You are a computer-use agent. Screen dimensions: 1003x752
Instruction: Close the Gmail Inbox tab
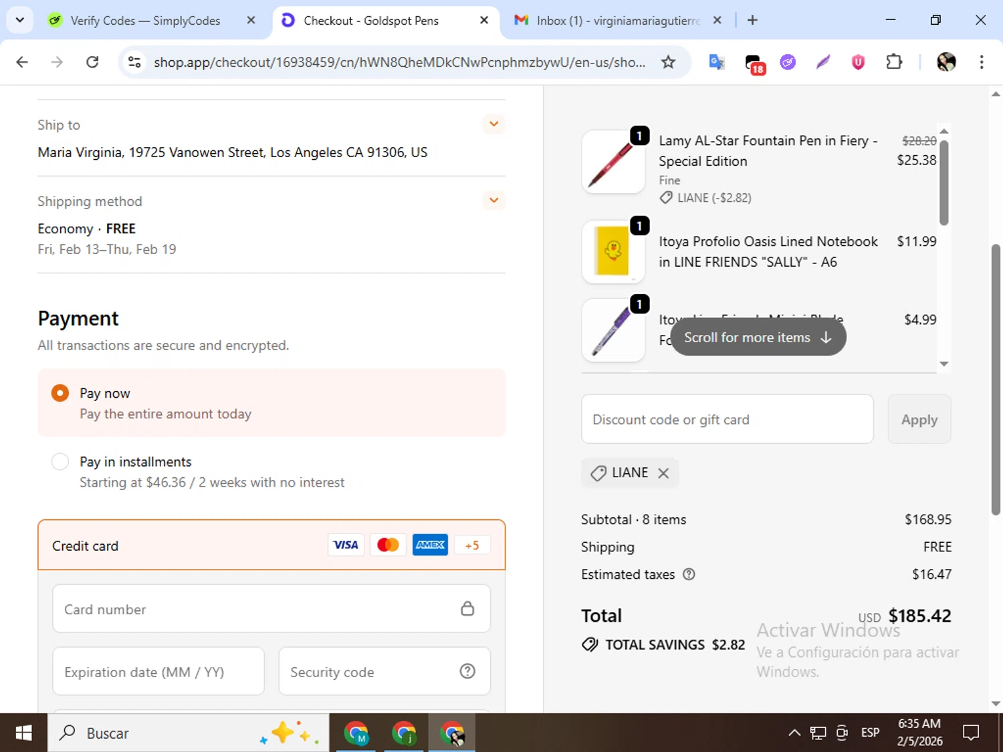pos(717,20)
